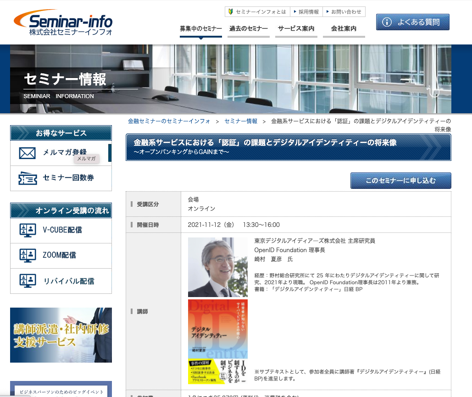Click the beginner-mark icon beside セミナーインフォとは
This screenshot has width=472, height=397.
231,12
